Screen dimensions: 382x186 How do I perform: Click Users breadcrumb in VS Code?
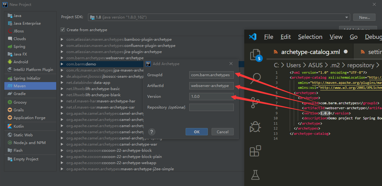[293, 65]
